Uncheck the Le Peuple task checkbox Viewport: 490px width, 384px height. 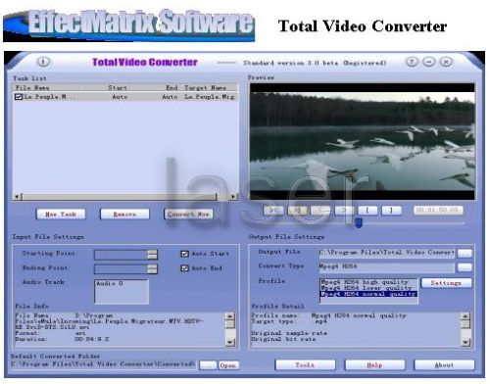coord(19,97)
